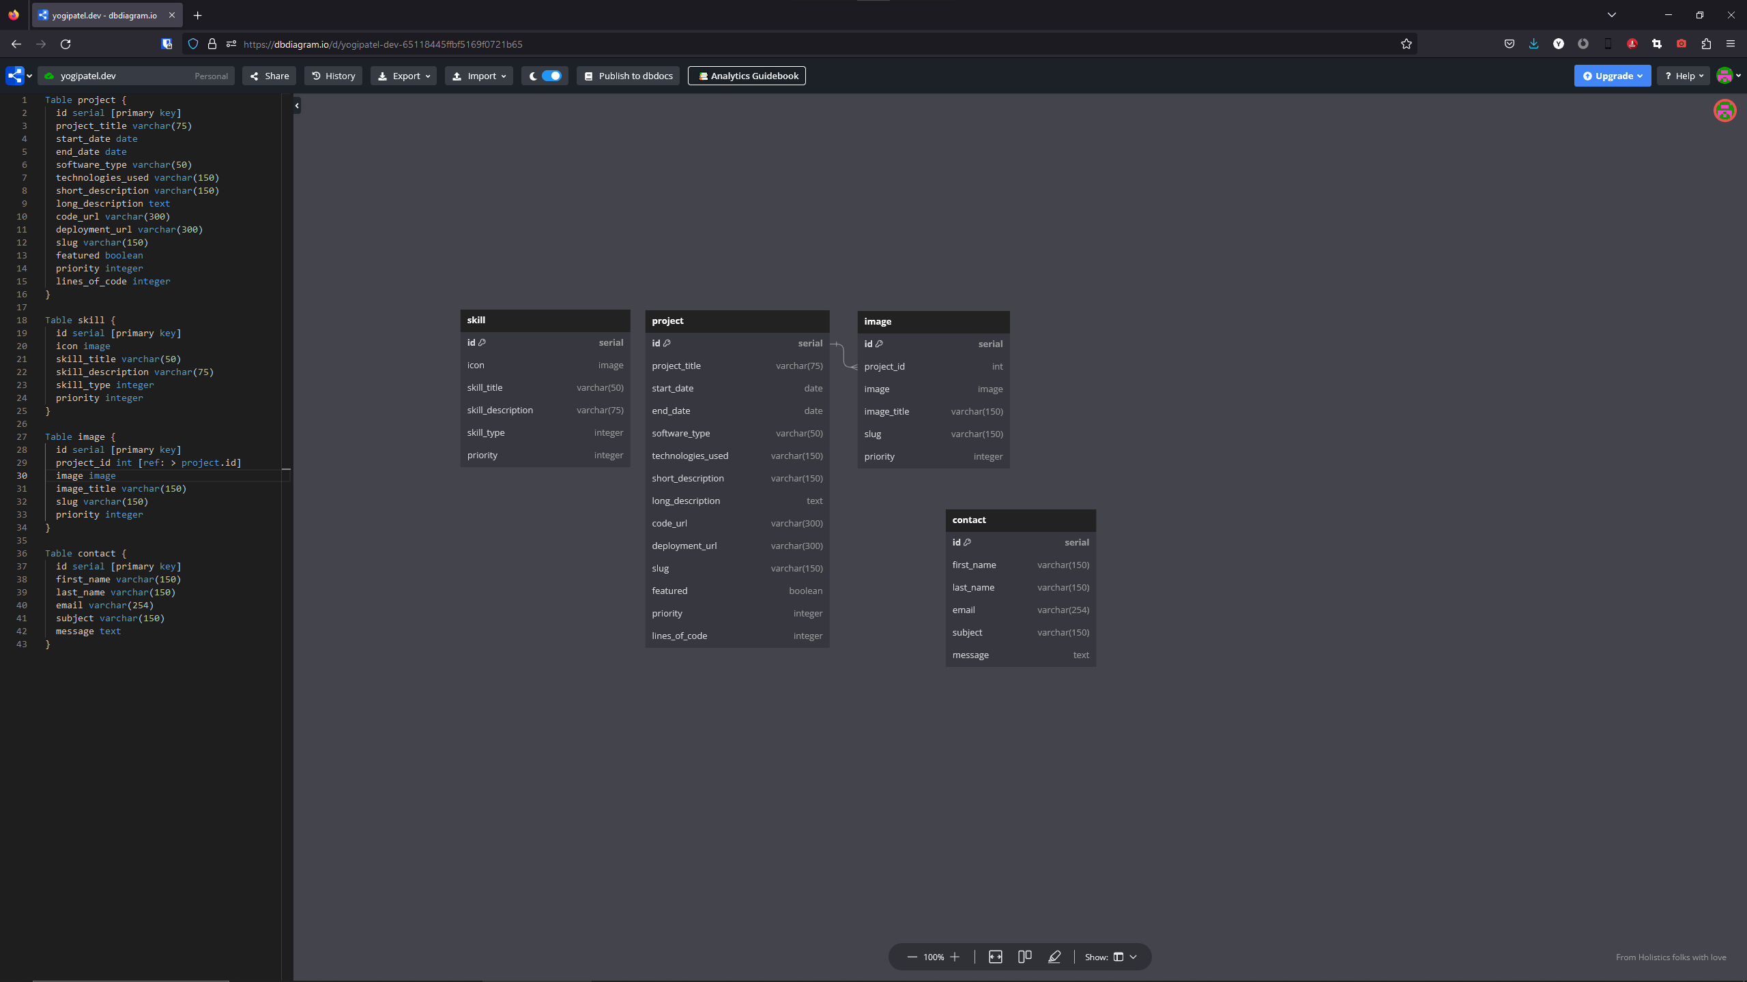Open the Export dropdown
Screen dimensions: 1747x982
(x=404, y=76)
